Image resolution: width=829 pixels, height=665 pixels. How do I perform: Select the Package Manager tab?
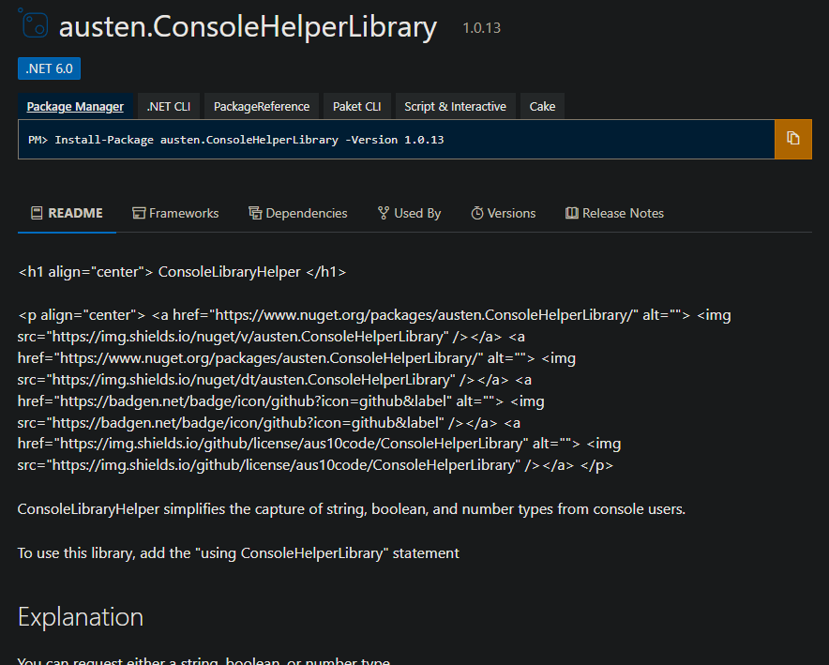[x=75, y=106]
